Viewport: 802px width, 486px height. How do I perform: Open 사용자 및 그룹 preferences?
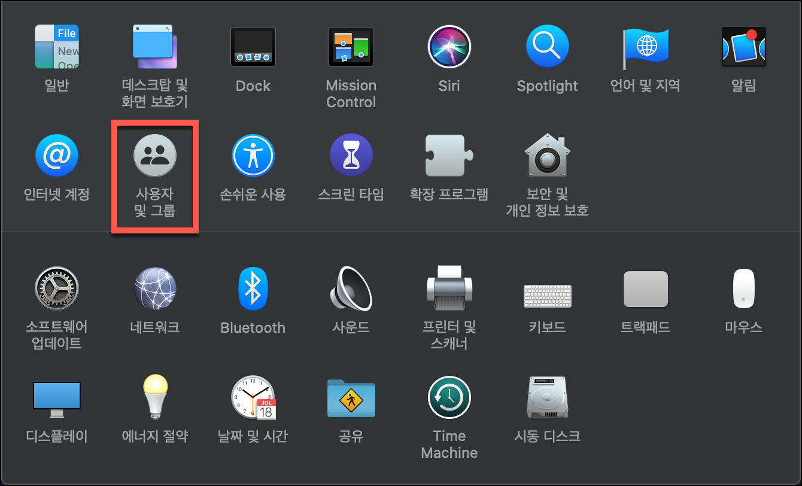pyautogui.click(x=155, y=156)
